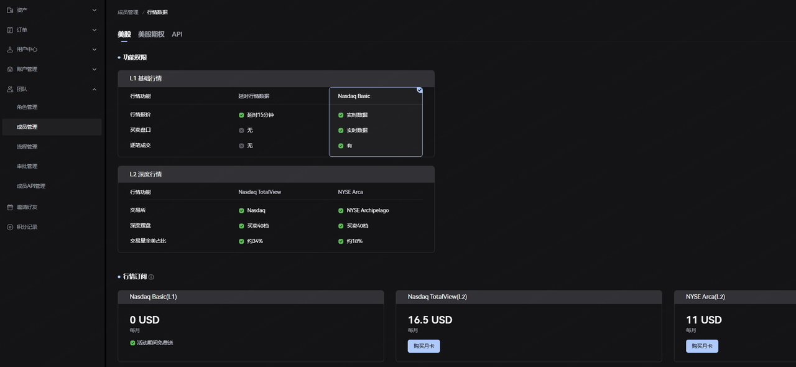Click the 深度摆盘 row label
This screenshot has height=367, width=796.
141,226
